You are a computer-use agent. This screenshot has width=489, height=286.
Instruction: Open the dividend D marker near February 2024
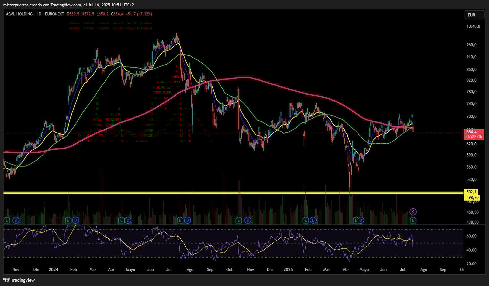76,220
